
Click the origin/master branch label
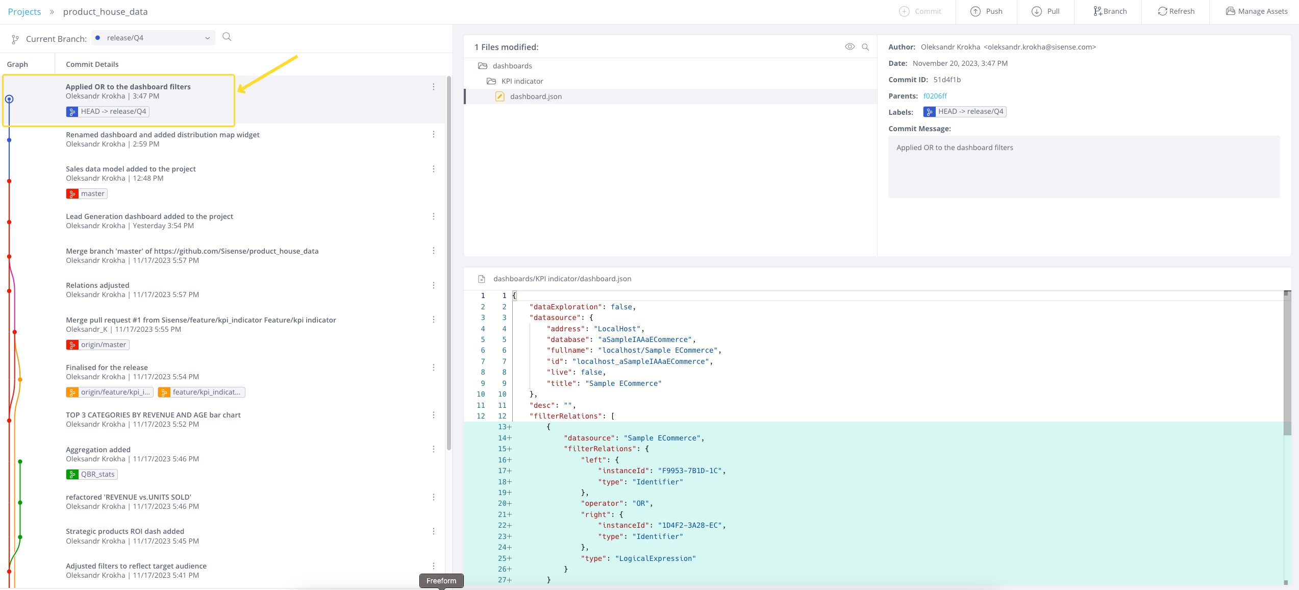[x=97, y=345]
